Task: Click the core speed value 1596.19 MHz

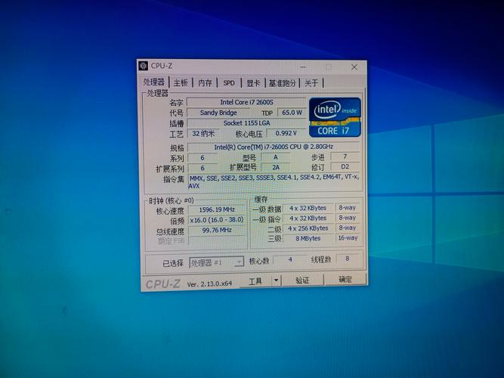Action: tap(217, 209)
